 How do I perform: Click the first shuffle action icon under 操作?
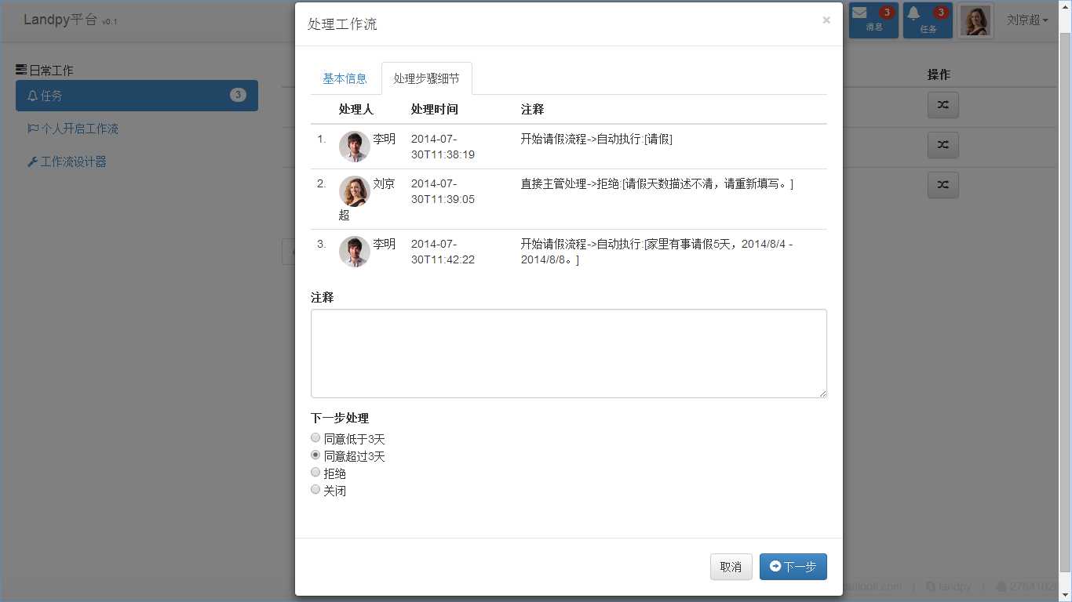[x=943, y=105]
